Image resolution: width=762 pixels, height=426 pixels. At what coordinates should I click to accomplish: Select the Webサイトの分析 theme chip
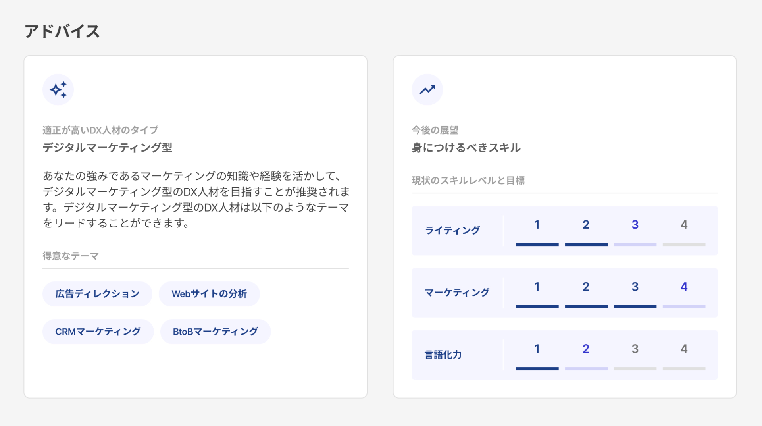(209, 294)
